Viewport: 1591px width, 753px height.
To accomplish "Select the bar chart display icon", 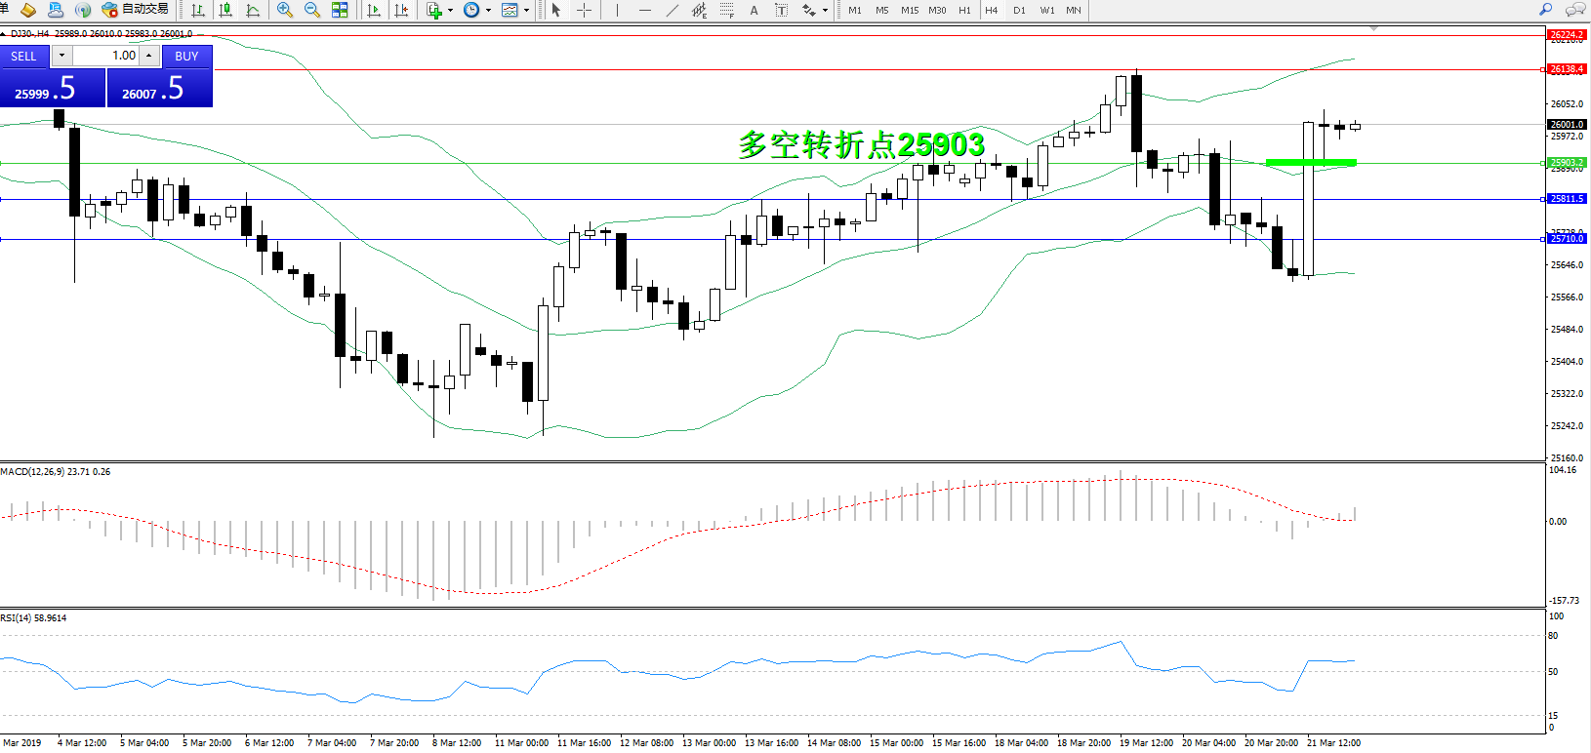I will pos(198,10).
